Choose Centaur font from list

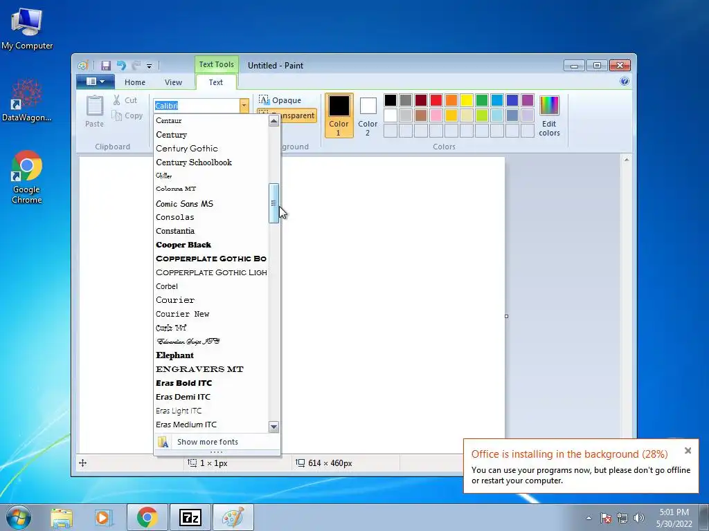click(211, 120)
